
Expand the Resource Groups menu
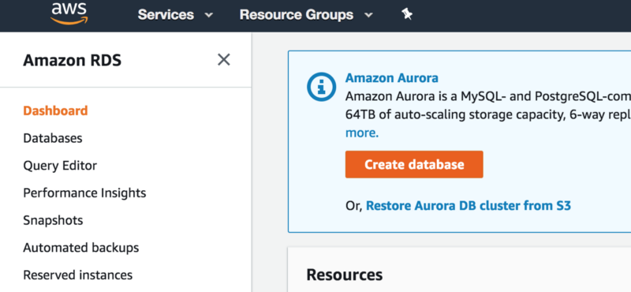[x=306, y=15]
